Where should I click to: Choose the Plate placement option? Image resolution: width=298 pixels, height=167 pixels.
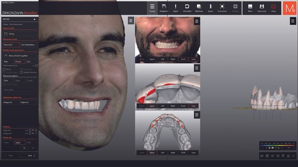click(x=9, y=61)
